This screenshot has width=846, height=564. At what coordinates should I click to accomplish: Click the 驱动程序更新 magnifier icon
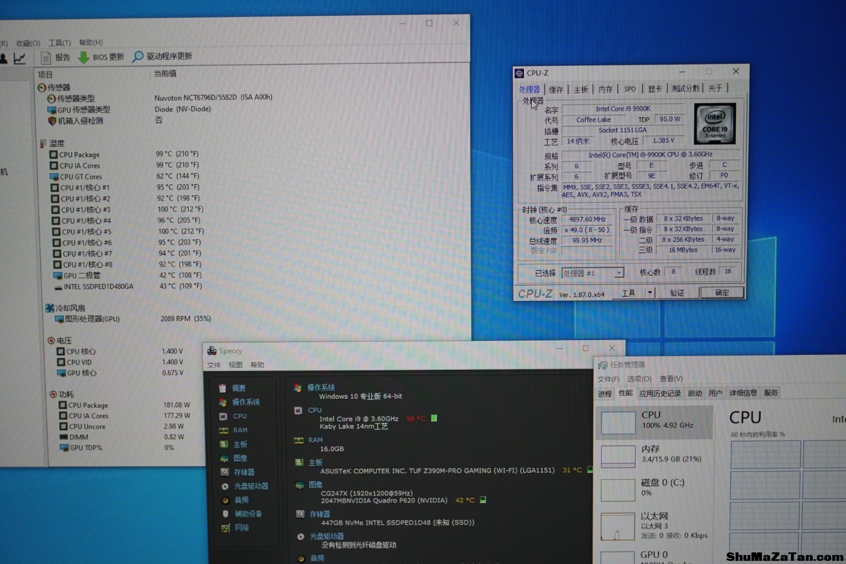138,57
